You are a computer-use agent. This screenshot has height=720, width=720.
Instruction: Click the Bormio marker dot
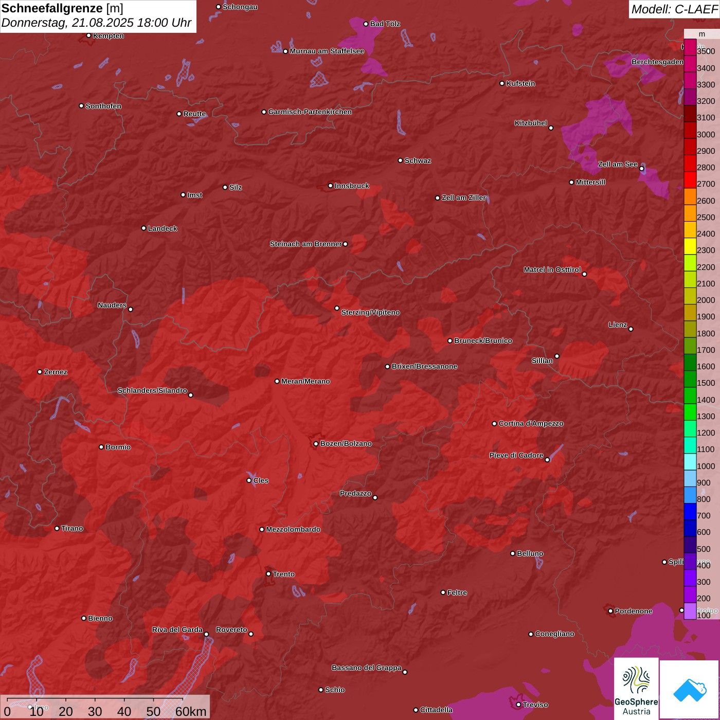101,447
